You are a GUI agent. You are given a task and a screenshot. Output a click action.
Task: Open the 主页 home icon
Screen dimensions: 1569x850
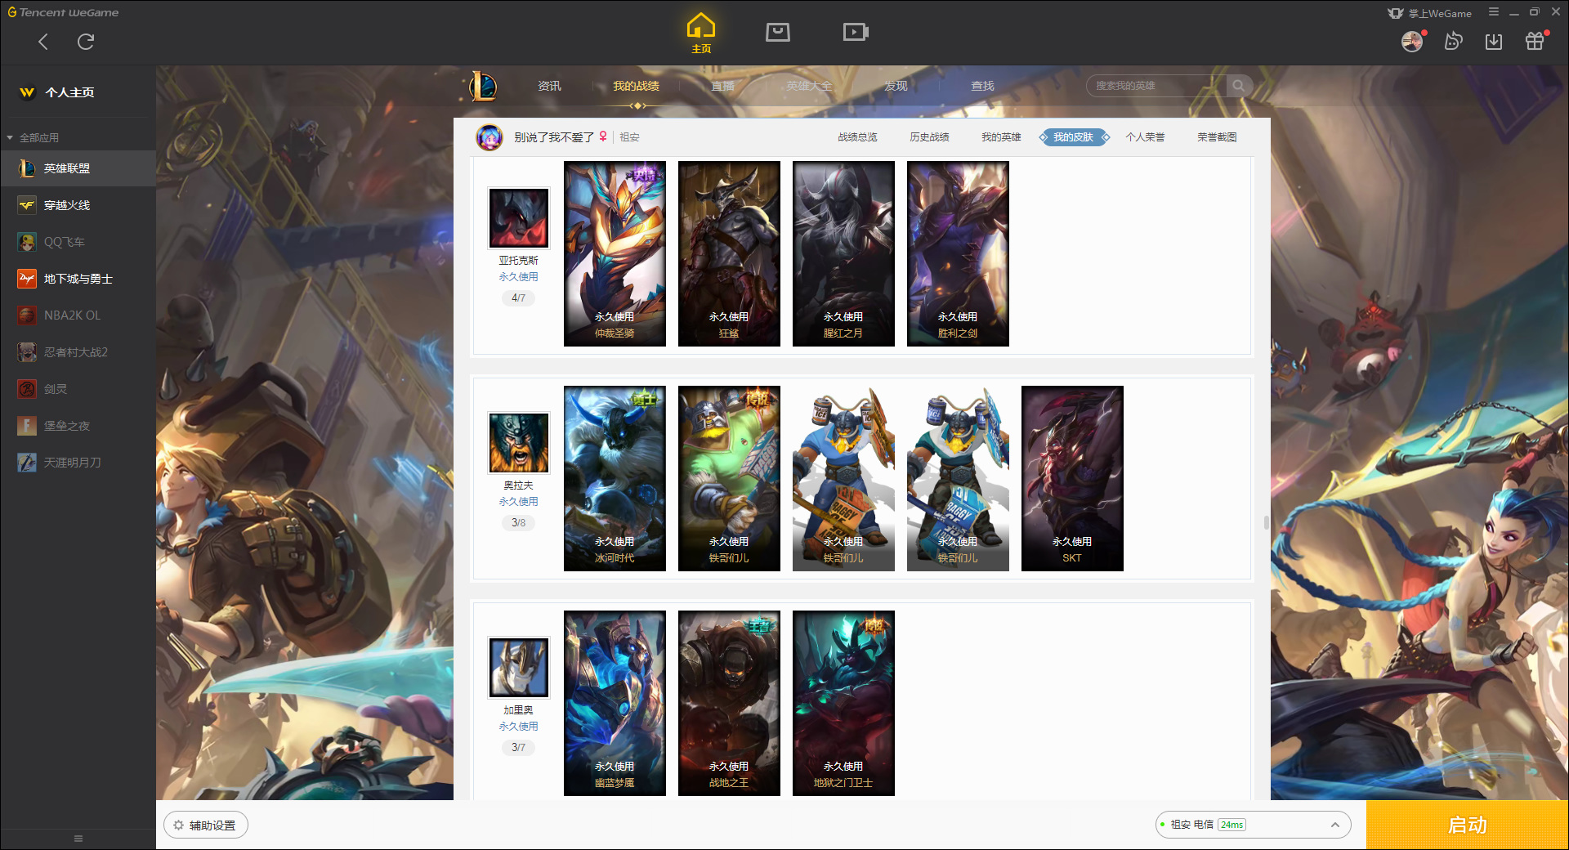[701, 34]
